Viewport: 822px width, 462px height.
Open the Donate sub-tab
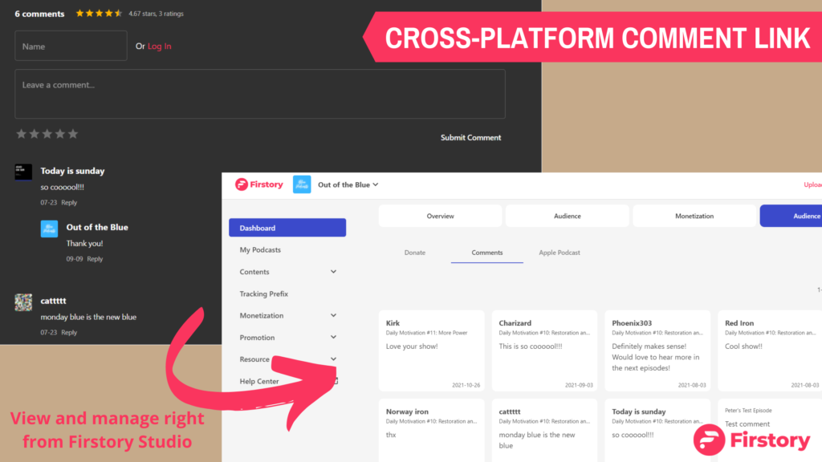click(415, 253)
